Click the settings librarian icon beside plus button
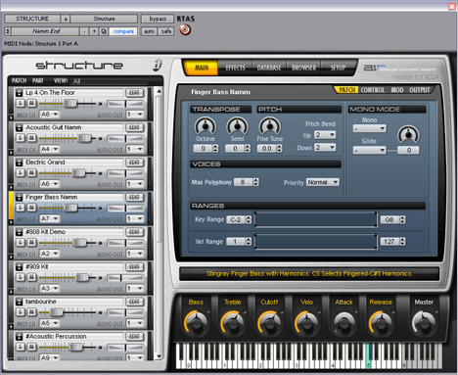Image resolution: width=458 pixels, height=375 pixels. tap(104, 31)
